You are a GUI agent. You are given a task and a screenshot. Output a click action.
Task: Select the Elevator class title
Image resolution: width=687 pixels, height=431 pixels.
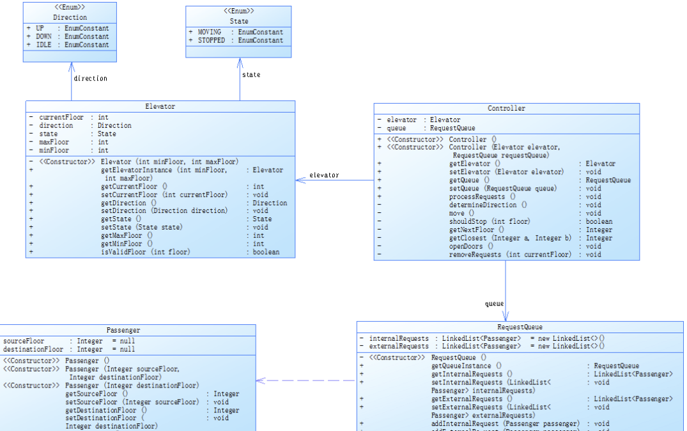click(x=160, y=107)
